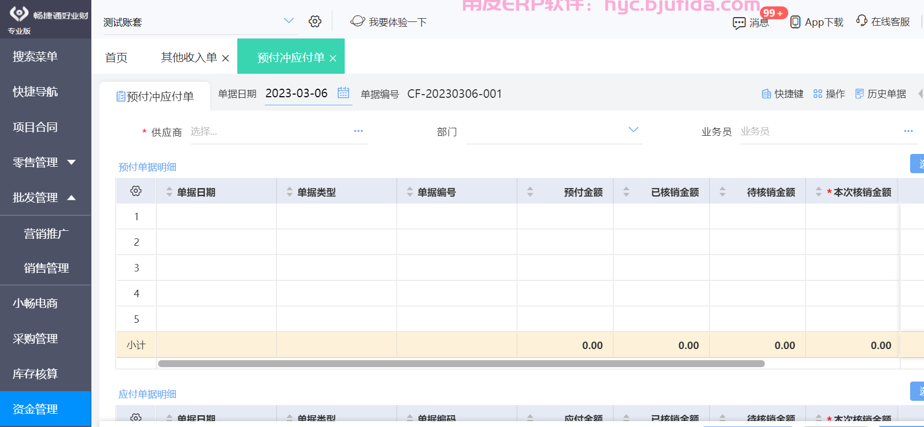Click the experience planet icon
Screen dimensions: 924x427
click(x=358, y=21)
